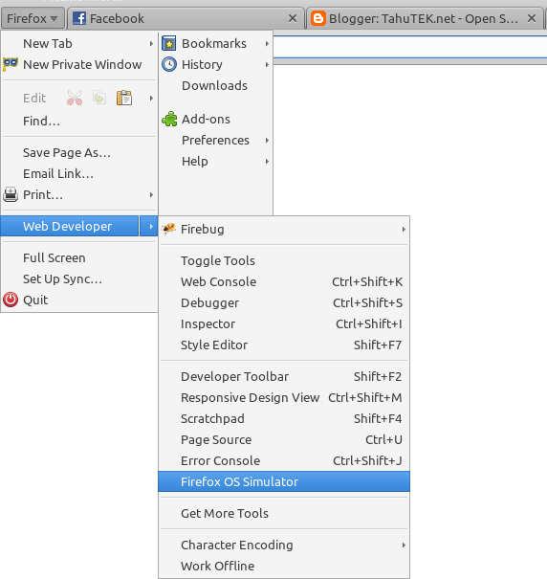Viewport: 547px width, 579px height.
Task: Click the History clock icon
Action: (169, 65)
